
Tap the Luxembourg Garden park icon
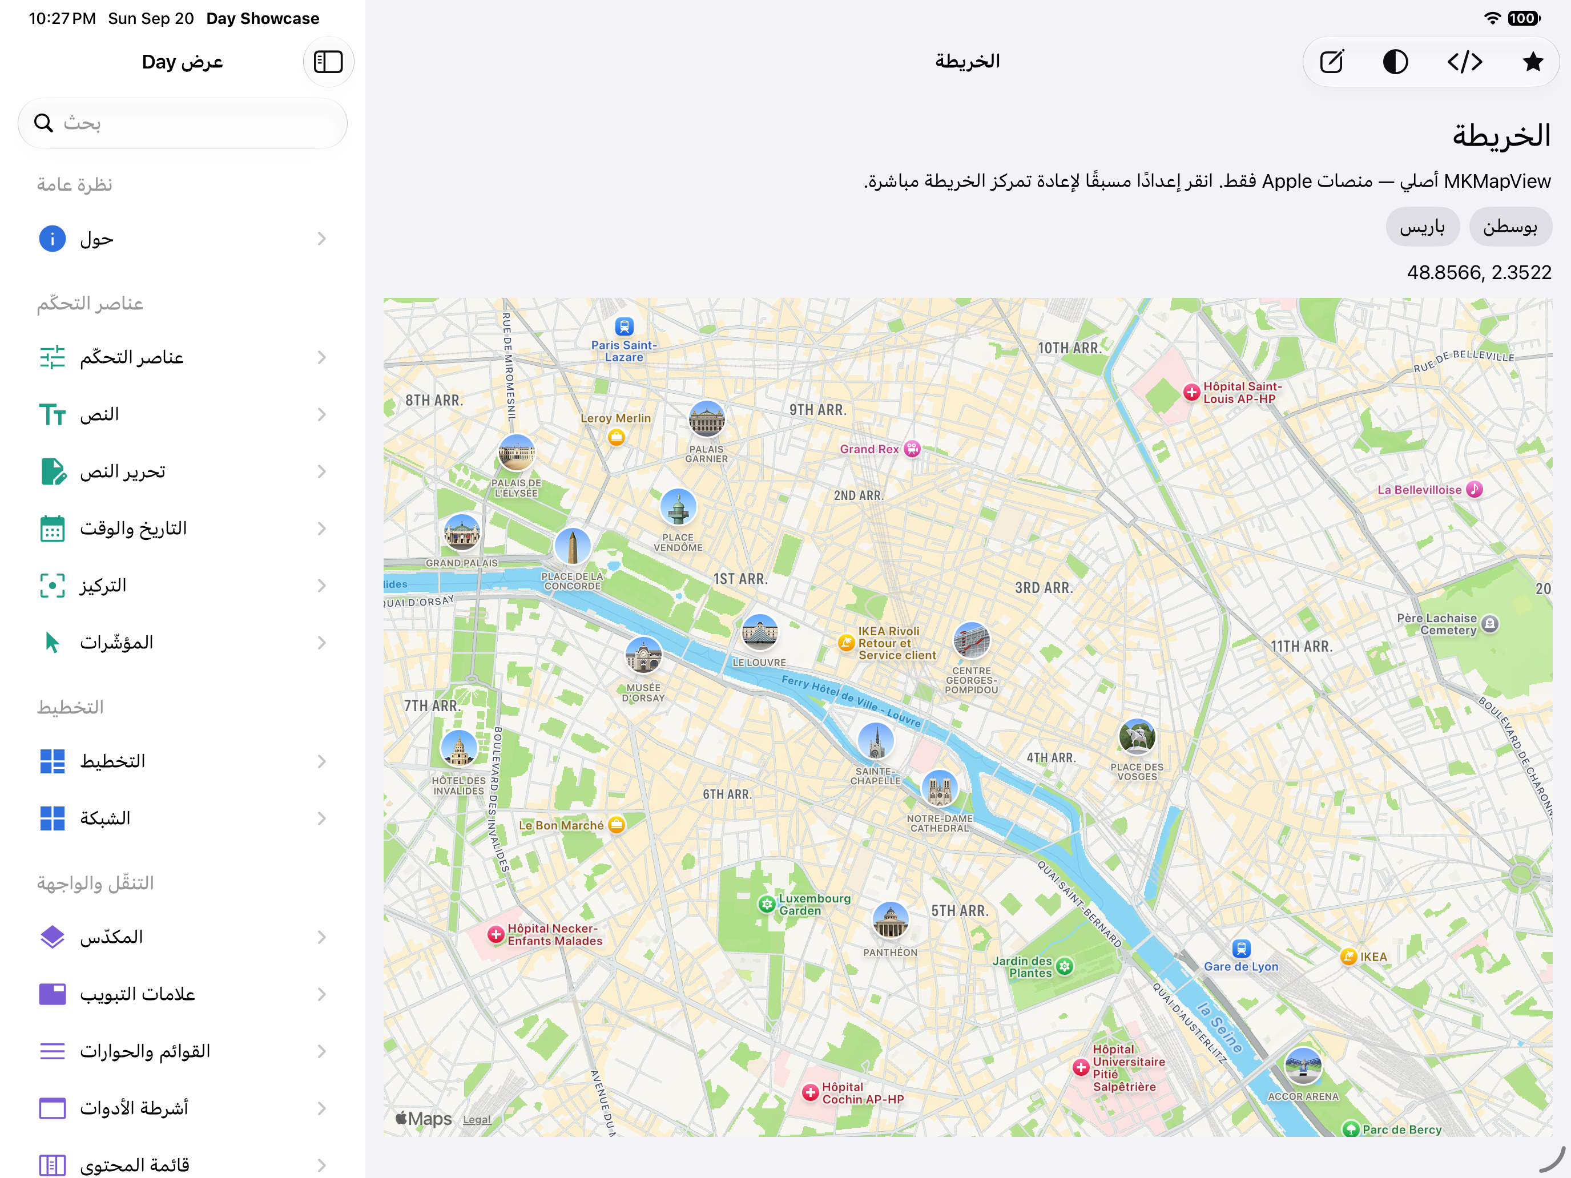767,904
